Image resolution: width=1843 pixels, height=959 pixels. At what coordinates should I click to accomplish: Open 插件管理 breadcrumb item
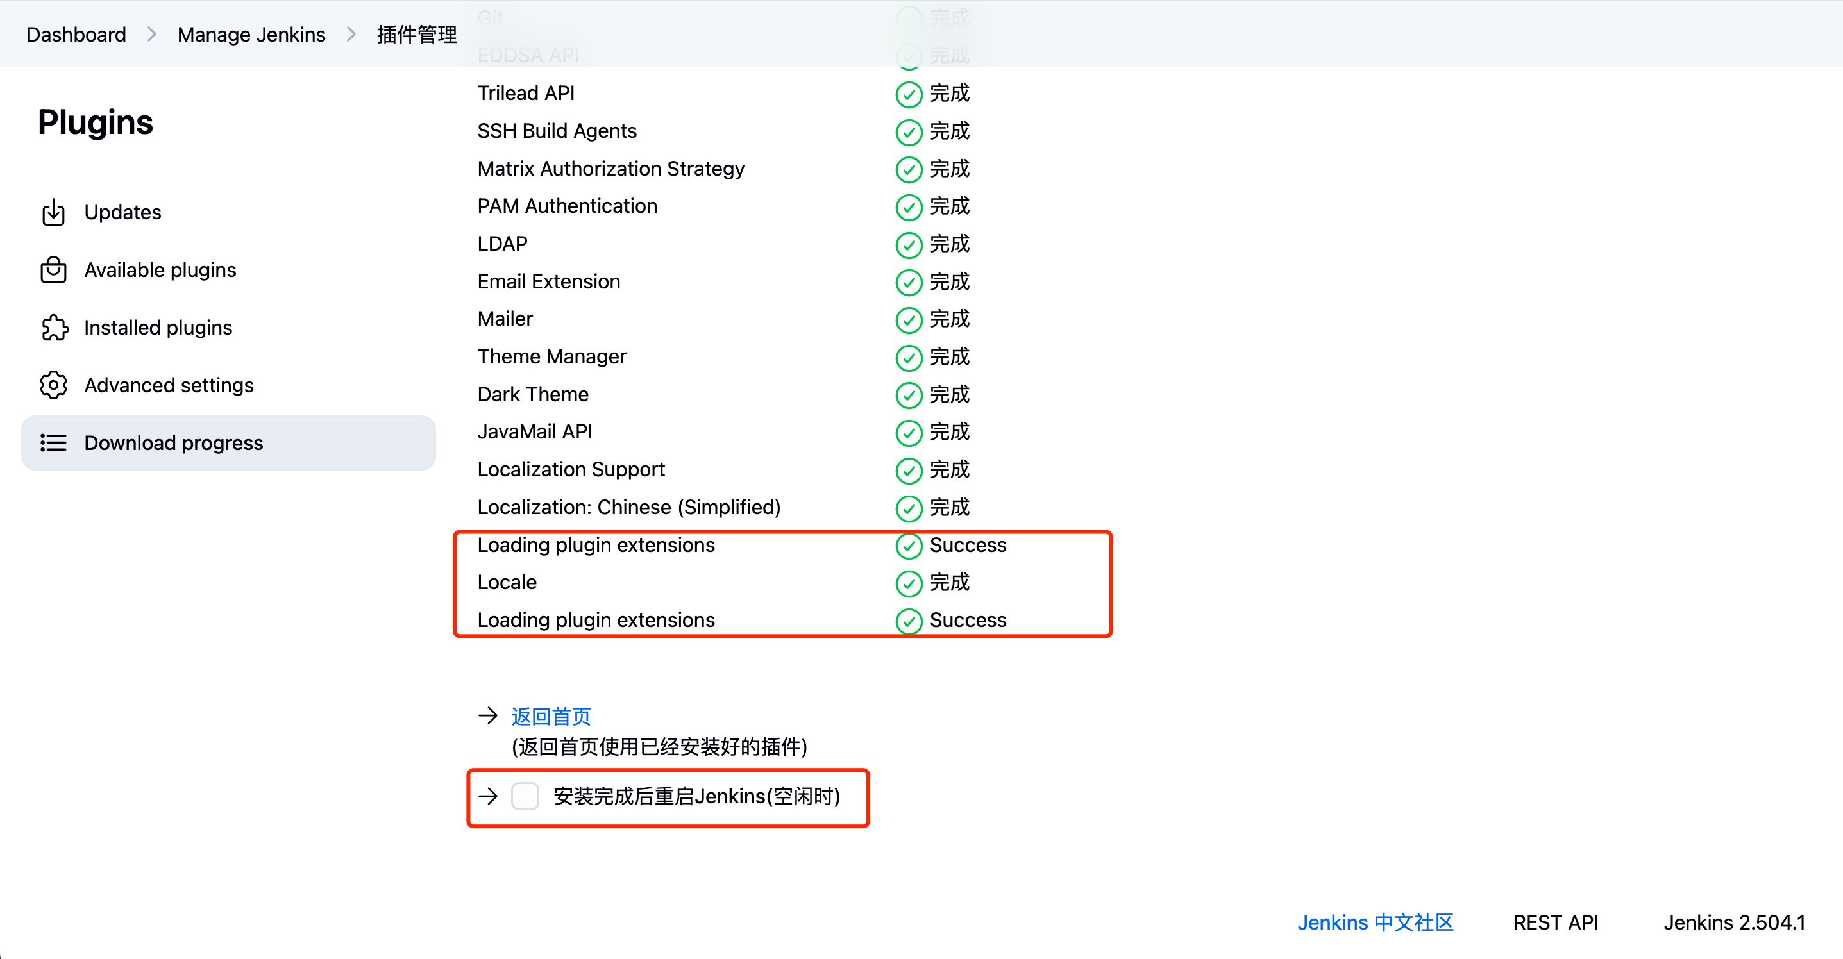(416, 35)
